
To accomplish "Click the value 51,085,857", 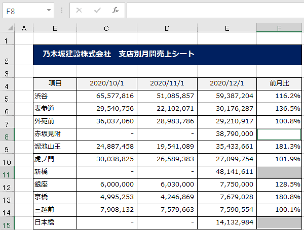I will (x=175, y=96).
